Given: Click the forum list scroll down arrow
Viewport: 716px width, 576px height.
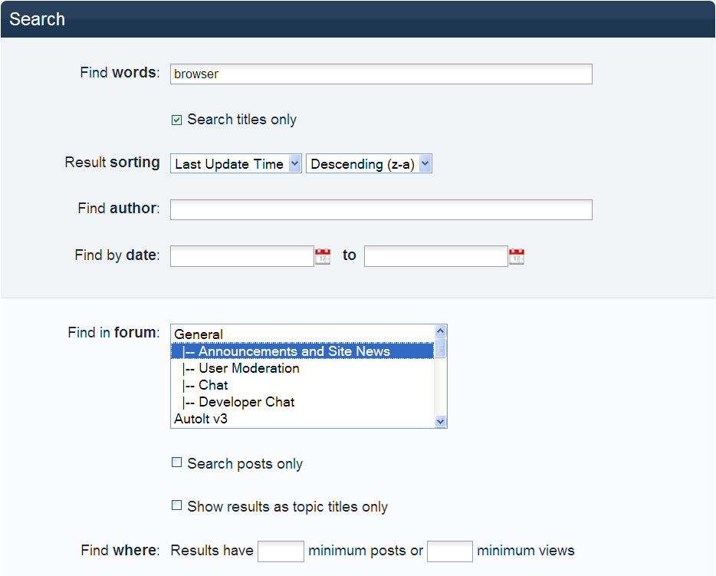Looking at the screenshot, I should [440, 421].
